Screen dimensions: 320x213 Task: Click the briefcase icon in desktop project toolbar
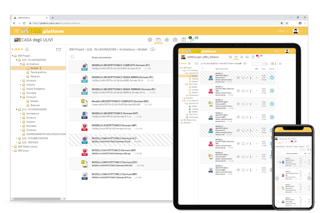point(175,40)
